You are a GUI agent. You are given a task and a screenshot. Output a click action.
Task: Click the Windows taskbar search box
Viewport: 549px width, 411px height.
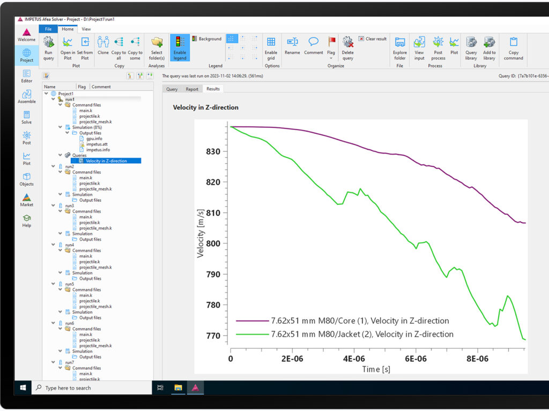(x=91, y=388)
